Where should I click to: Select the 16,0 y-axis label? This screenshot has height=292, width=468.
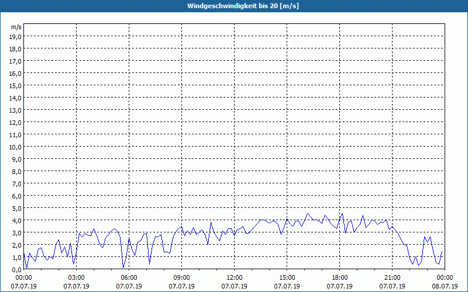15,74
